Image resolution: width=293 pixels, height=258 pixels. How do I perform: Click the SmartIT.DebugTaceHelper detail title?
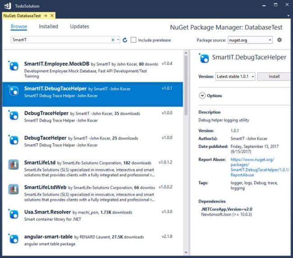pos(249,57)
